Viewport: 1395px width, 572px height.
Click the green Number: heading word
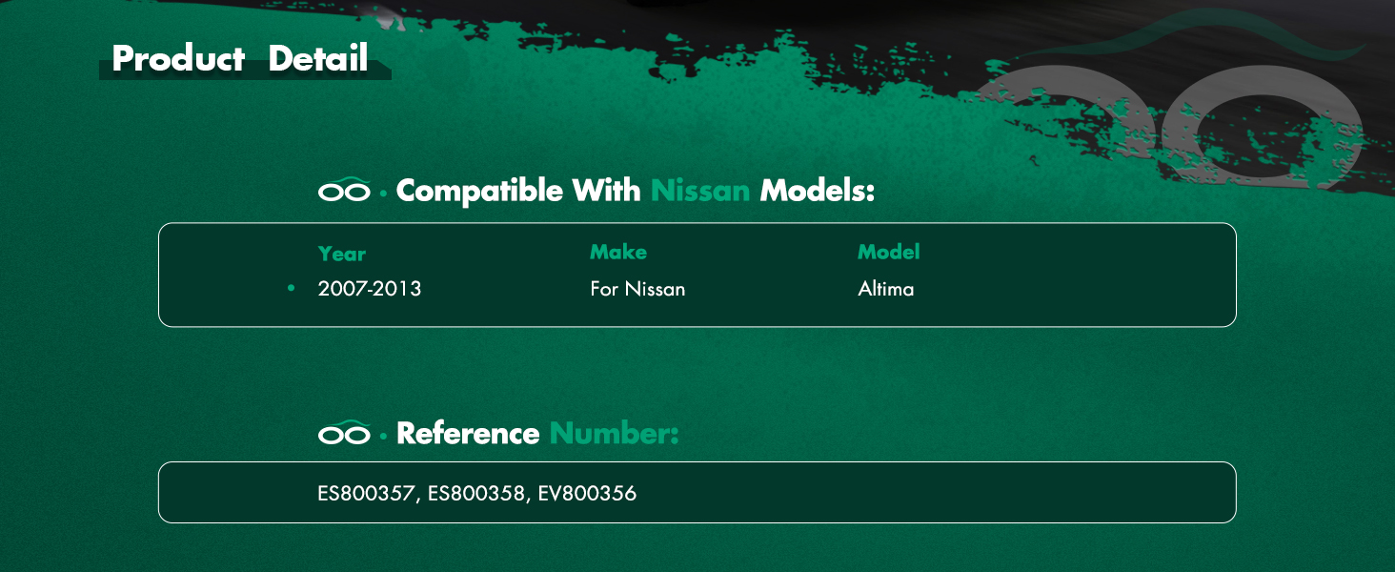point(614,433)
